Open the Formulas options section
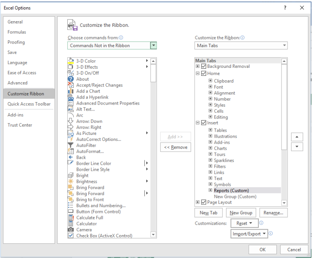Viewport: 313px width, 259px height. click(x=17, y=32)
